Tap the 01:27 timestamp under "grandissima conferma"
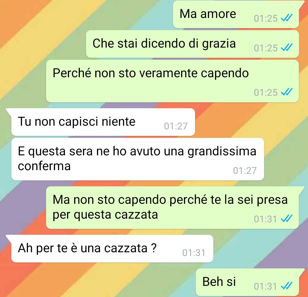Screen dimensions: 308x297 click(245, 170)
